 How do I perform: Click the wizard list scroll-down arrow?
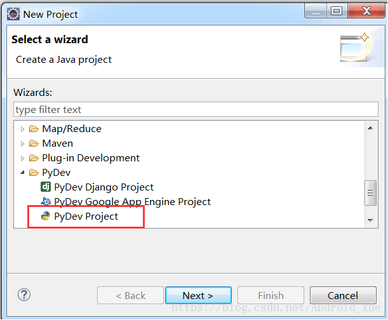tap(370, 220)
